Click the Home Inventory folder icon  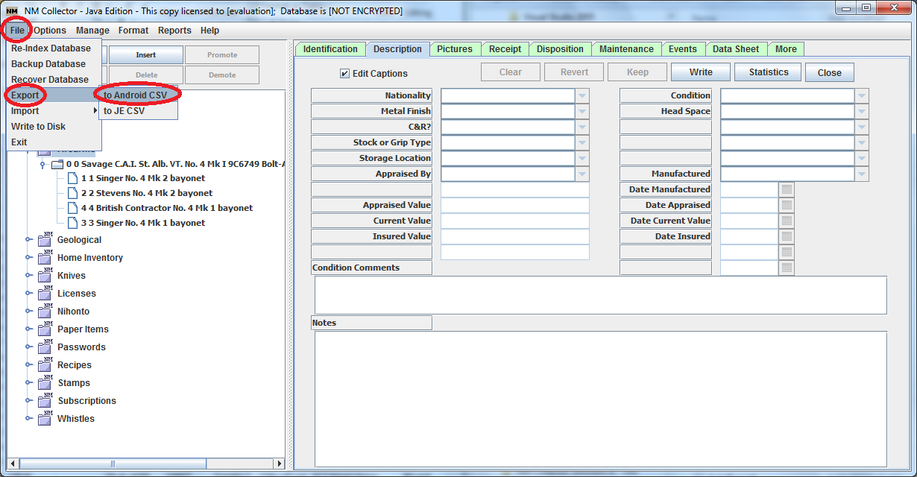tap(44, 257)
